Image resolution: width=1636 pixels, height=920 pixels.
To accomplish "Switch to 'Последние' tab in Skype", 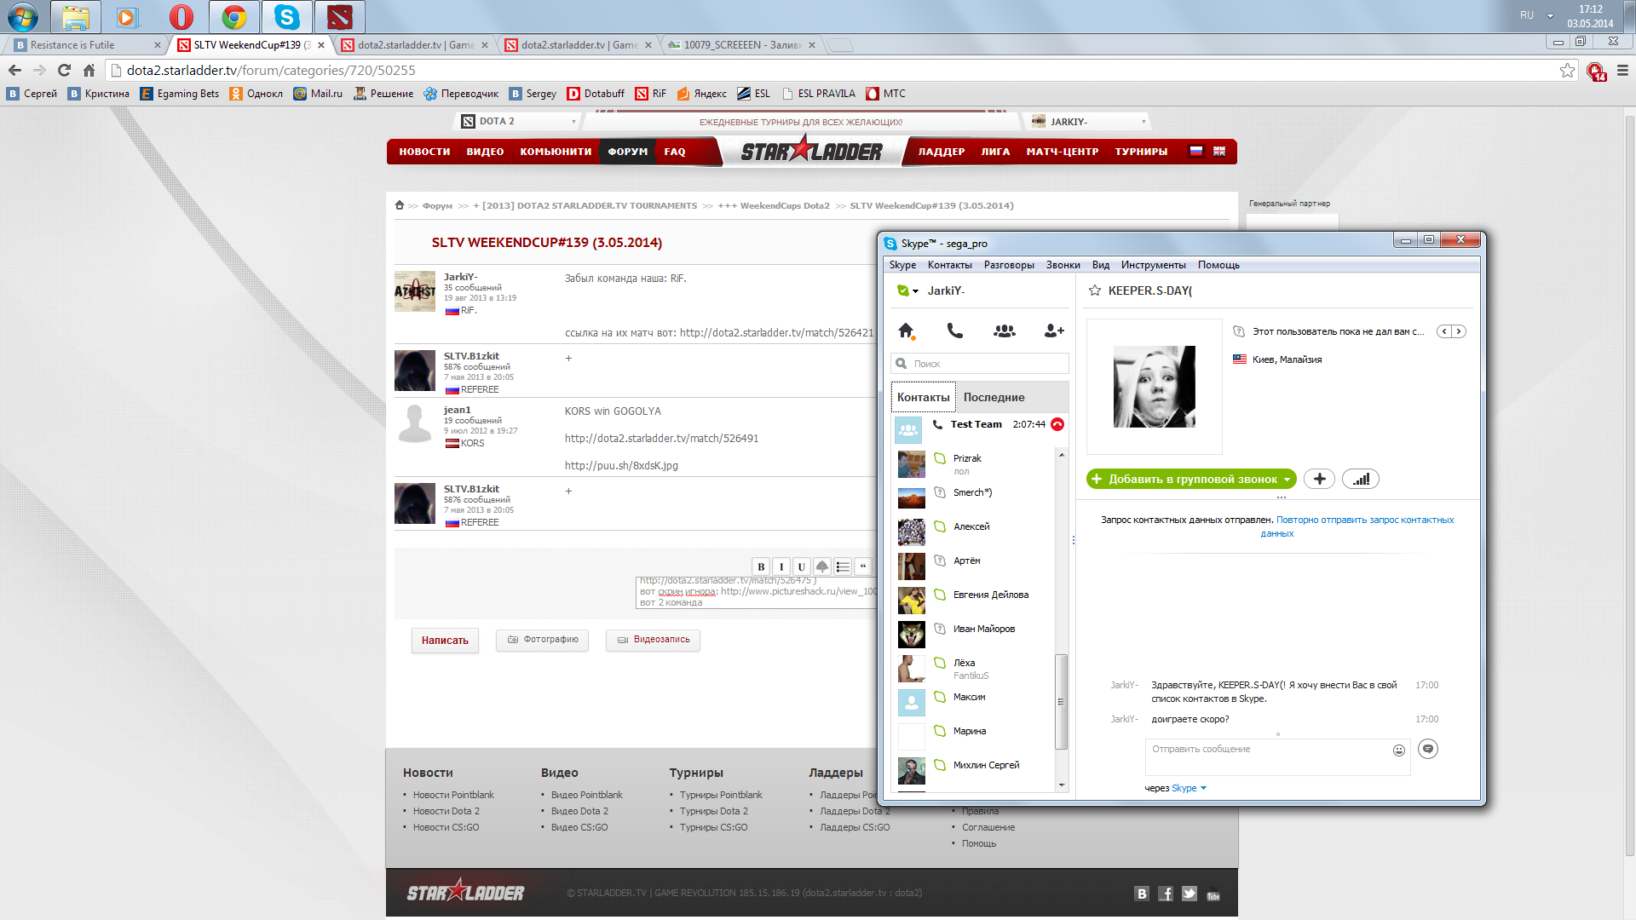I will pyautogui.click(x=994, y=397).
